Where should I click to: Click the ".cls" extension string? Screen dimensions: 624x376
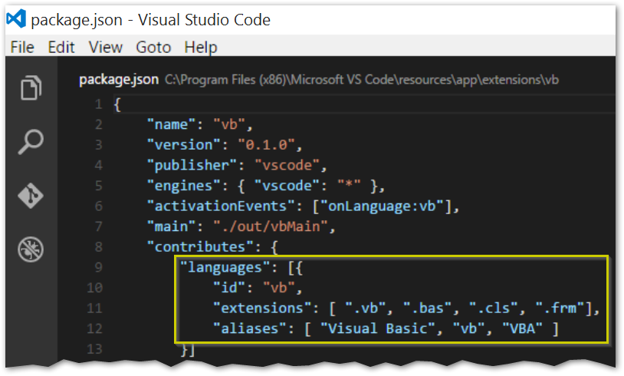(494, 308)
